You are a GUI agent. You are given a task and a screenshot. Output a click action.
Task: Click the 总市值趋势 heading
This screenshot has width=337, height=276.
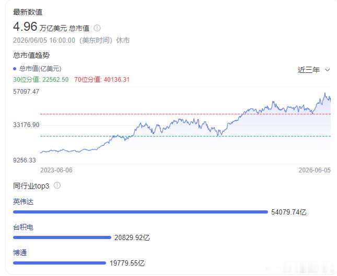click(x=31, y=55)
